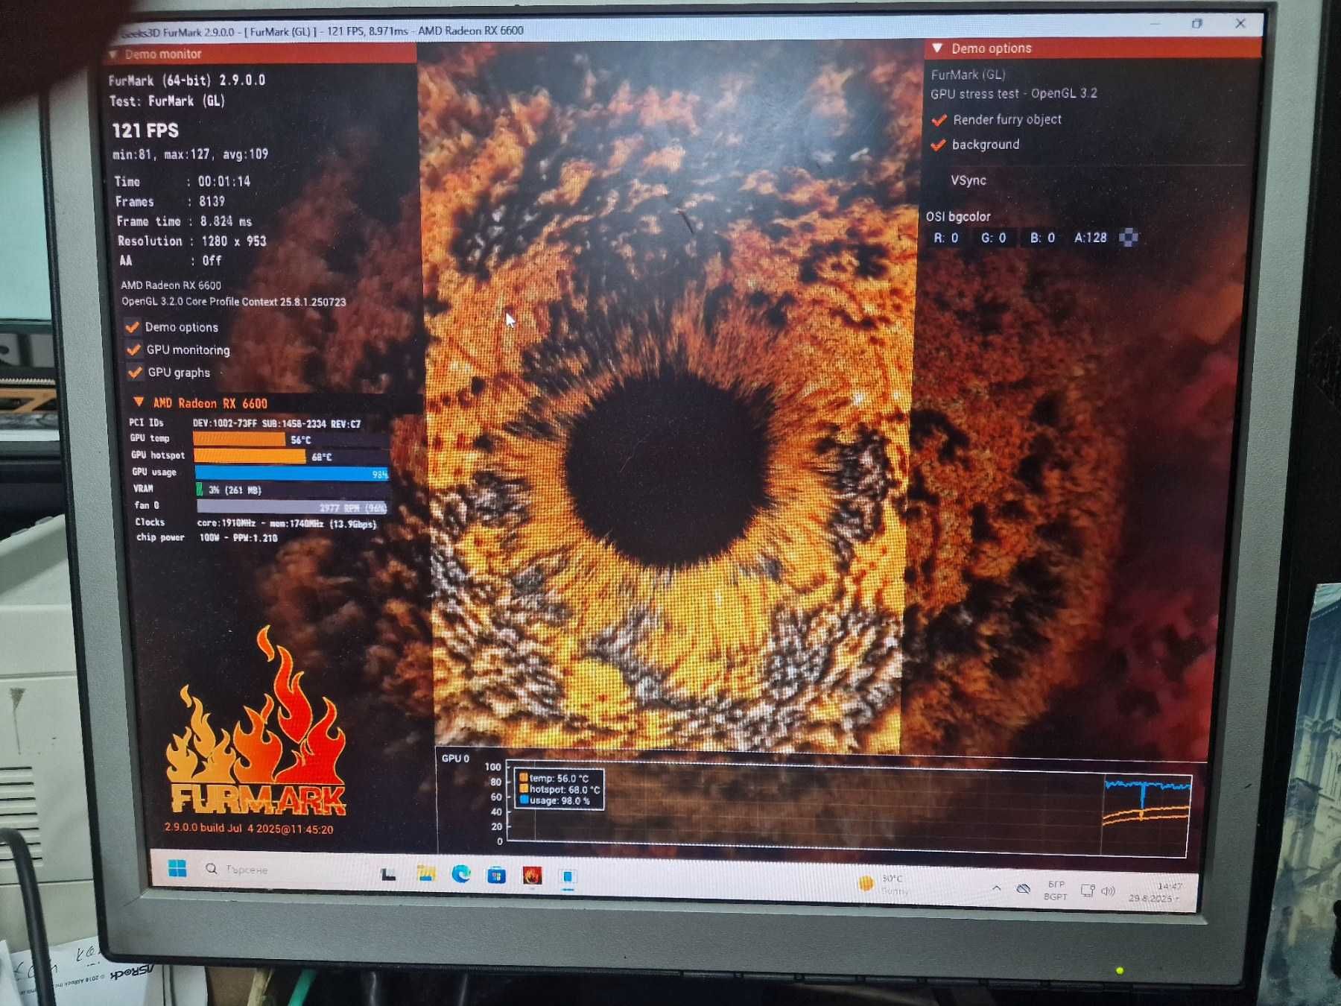
Task: Launch Microsoft Edge from the taskbar
Action: [x=461, y=873]
